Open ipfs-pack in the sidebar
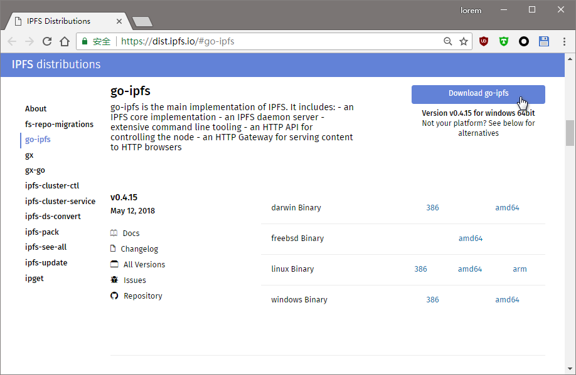576x375 pixels. click(x=42, y=232)
